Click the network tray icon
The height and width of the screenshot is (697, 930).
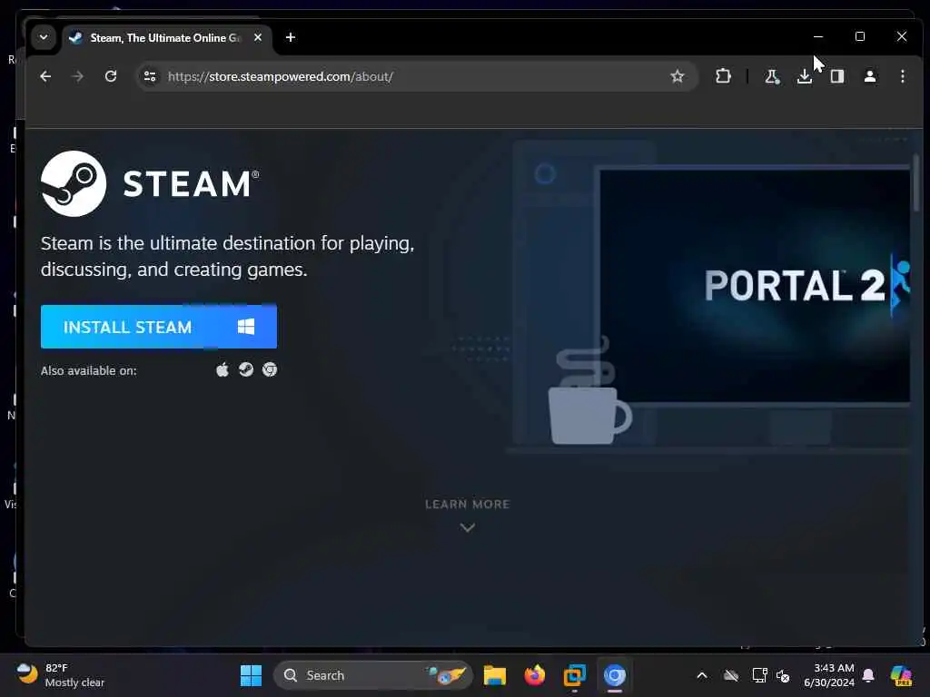point(759,675)
